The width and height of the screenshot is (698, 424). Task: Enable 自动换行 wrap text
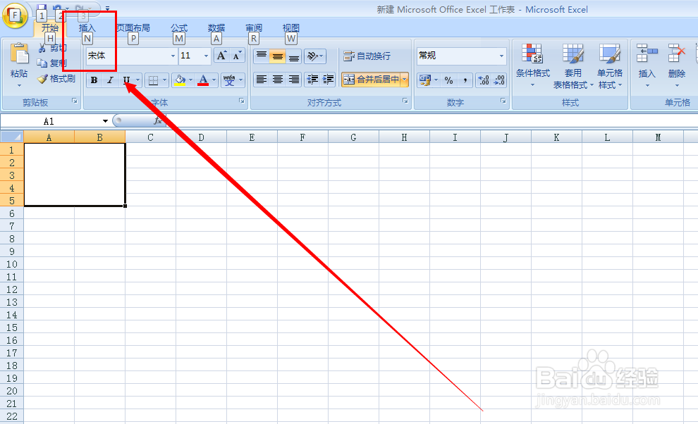click(367, 56)
